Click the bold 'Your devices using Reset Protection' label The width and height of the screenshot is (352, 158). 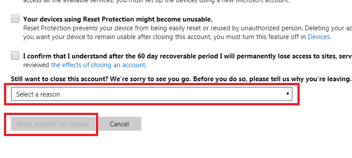[x=117, y=19]
